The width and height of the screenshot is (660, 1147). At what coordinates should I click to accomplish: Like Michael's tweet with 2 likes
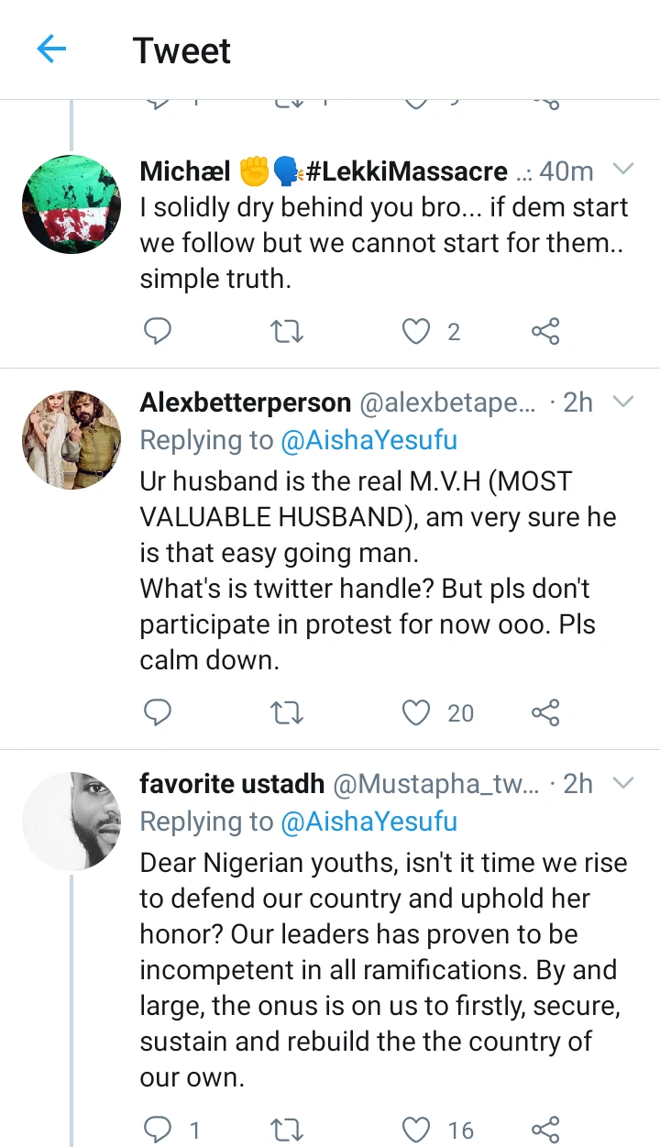(418, 331)
